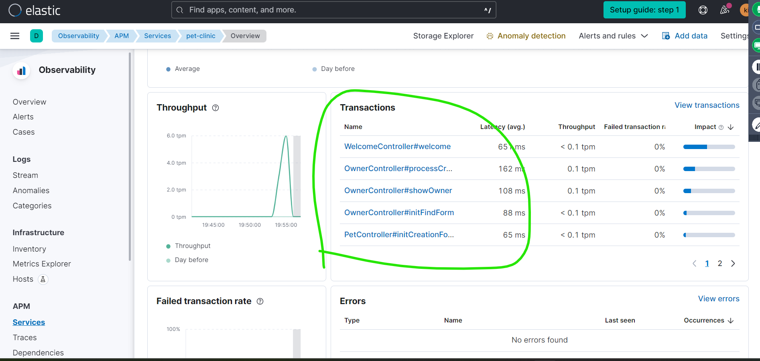Open the newsfeed celebration icon
The height and width of the screenshot is (361, 760).
[724, 10]
